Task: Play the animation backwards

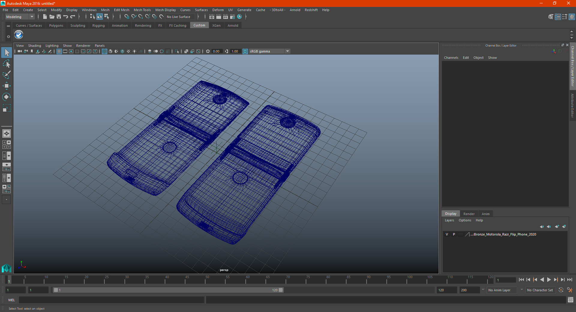Action: click(542, 280)
